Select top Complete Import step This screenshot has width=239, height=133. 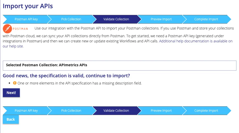point(206,19)
